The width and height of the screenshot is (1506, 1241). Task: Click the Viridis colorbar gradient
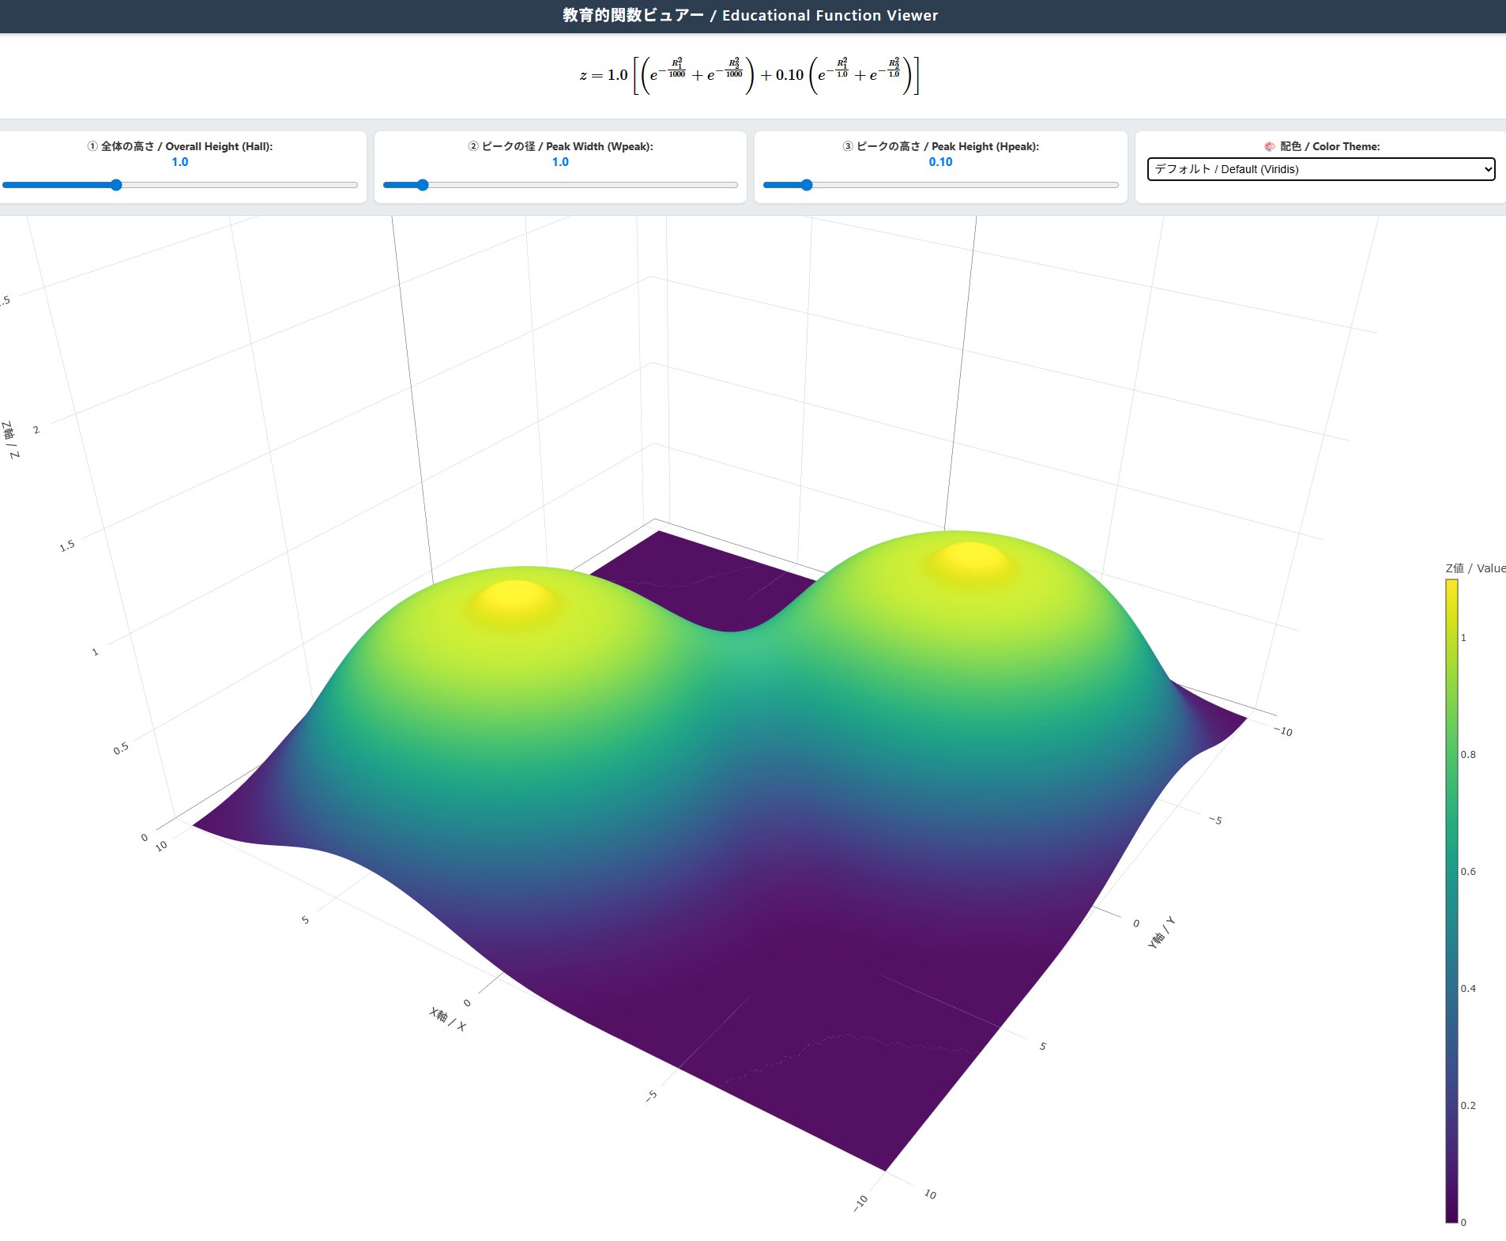point(1451,901)
